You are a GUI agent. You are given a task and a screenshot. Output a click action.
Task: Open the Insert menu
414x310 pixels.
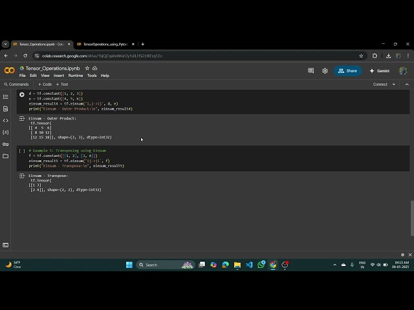point(59,76)
